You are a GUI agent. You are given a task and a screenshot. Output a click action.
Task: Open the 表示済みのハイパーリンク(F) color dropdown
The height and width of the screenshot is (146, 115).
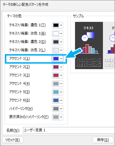coord(57,117)
